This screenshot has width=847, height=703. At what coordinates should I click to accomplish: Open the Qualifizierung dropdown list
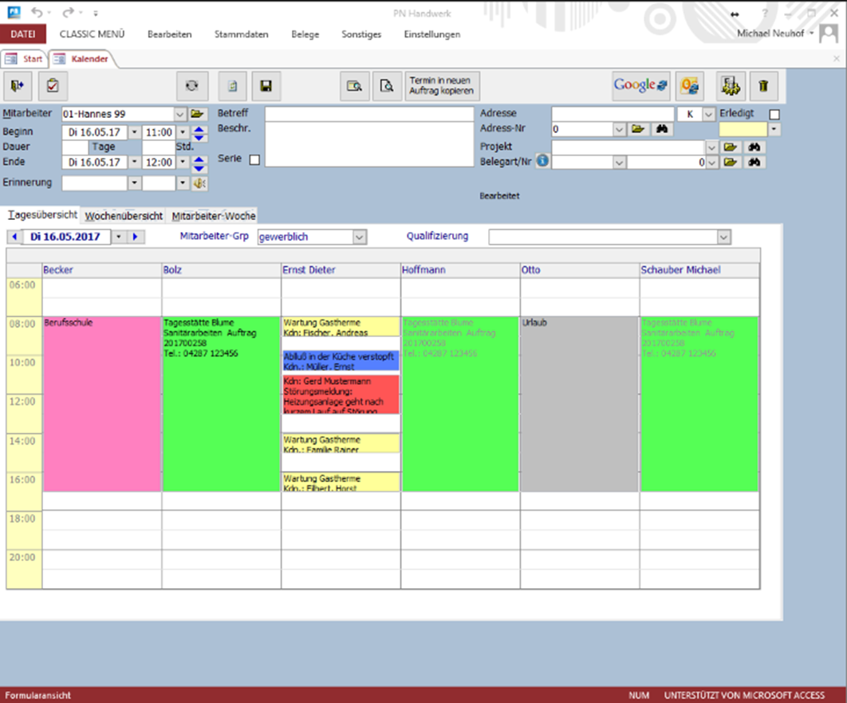pyautogui.click(x=723, y=238)
